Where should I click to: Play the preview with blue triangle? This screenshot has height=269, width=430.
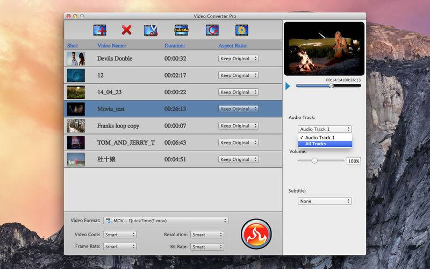click(x=288, y=86)
